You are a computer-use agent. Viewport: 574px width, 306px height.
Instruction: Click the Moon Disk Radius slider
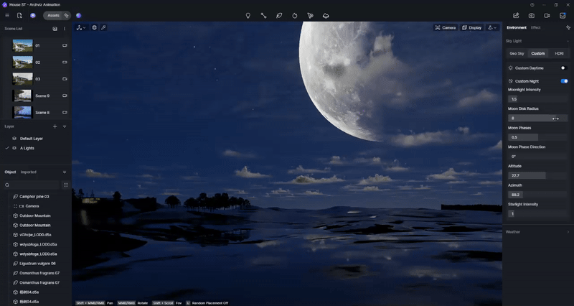pos(537,118)
